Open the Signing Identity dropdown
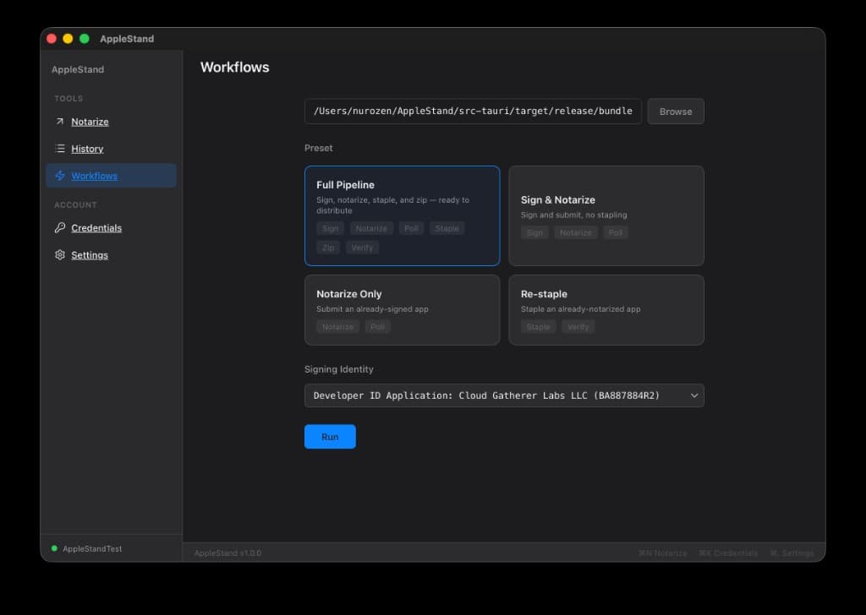Image resolution: width=866 pixels, height=615 pixels. coord(504,395)
